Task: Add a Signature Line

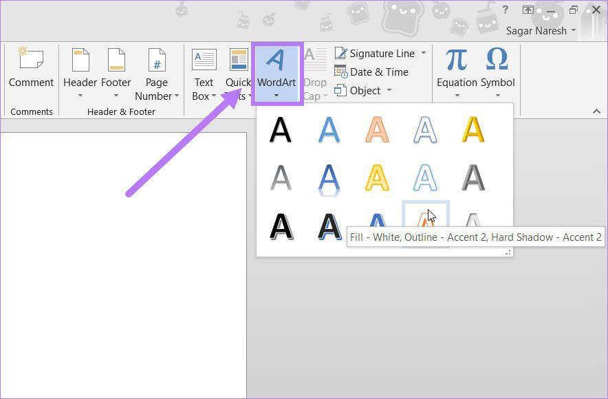Action: pos(375,53)
